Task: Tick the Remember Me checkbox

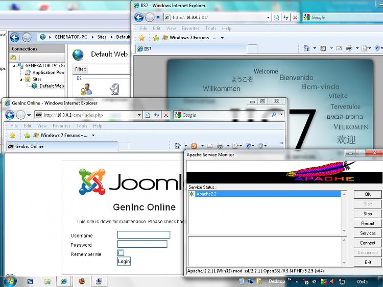Action: pos(121,253)
